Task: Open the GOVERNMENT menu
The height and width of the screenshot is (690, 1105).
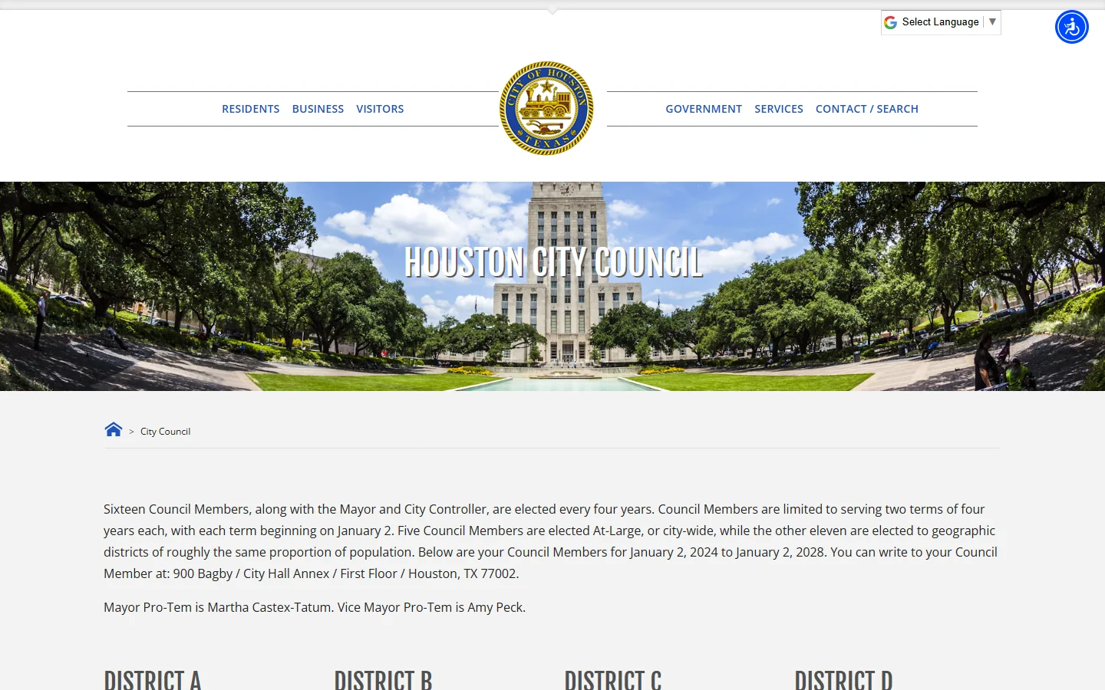Action: coord(704,109)
